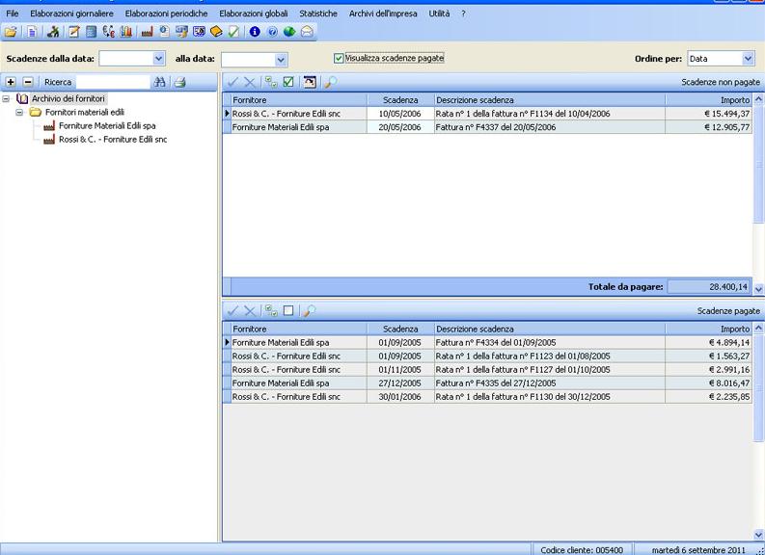Click the empty checkbox icon in paid toolbar
Screen dimensions: 765x555
pyautogui.click(x=288, y=311)
